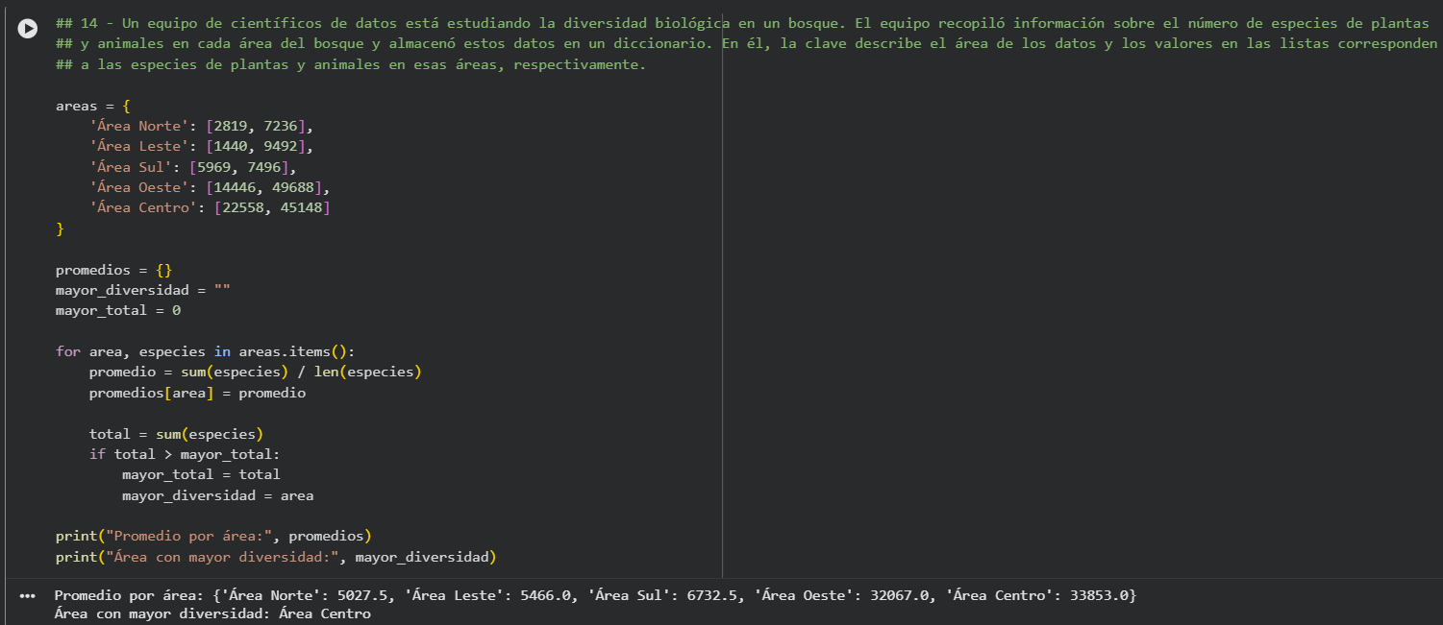Click the 'Área Sul' dictionary key
This screenshot has width=1443, height=625.
[x=130, y=167]
